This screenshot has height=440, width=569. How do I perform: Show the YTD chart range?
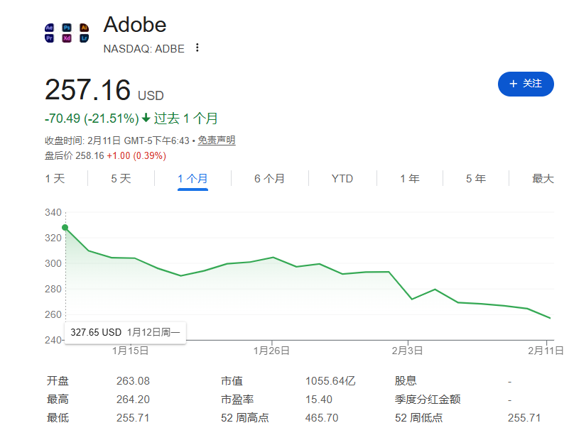(342, 179)
